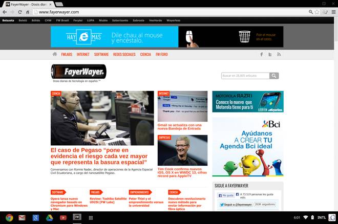
Task: Click the Me gusta Facebook button
Action: [x=226, y=195]
